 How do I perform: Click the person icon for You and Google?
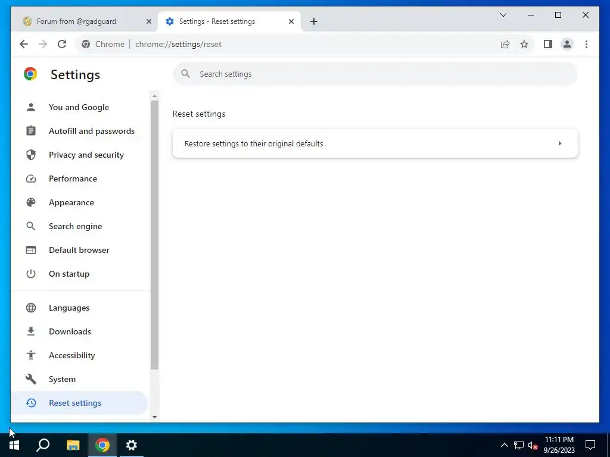(31, 107)
